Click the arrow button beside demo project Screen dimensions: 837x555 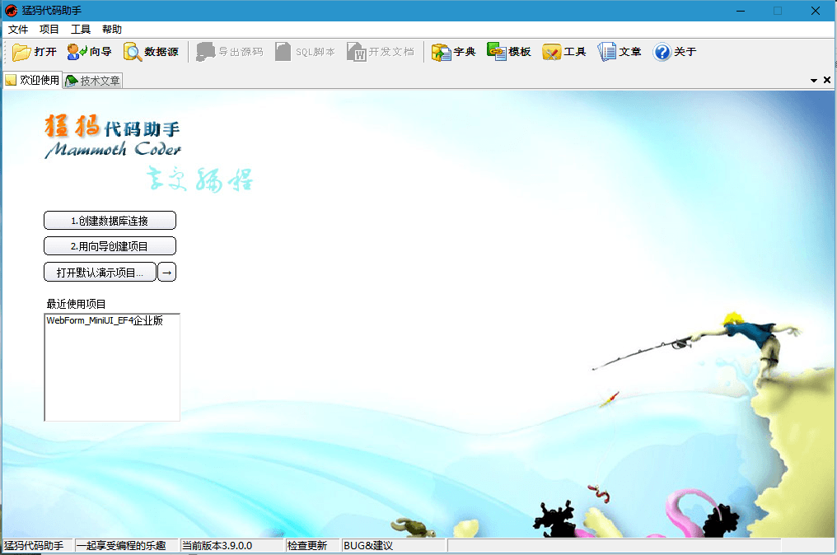pos(166,273)
